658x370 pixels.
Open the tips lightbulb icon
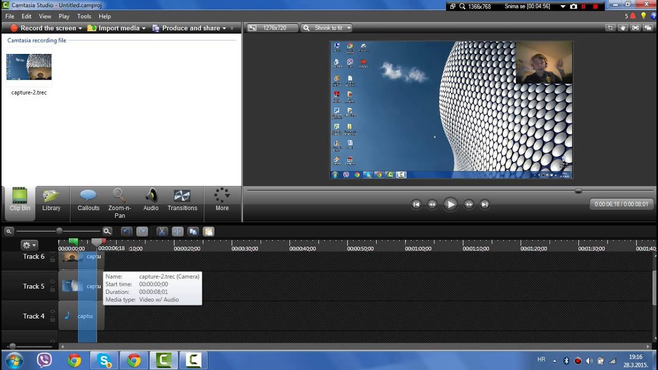(643, 16)
